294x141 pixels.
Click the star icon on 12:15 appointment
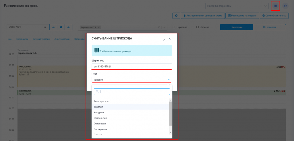[275, 91]
